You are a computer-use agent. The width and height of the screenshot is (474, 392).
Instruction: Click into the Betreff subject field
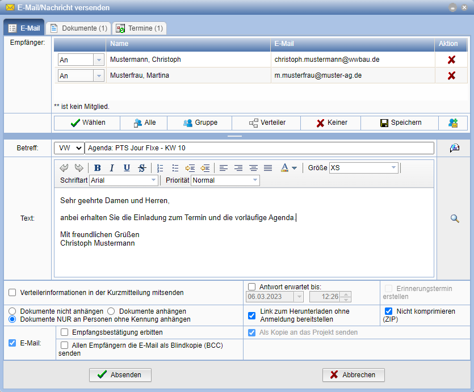[x=259, y=148]
